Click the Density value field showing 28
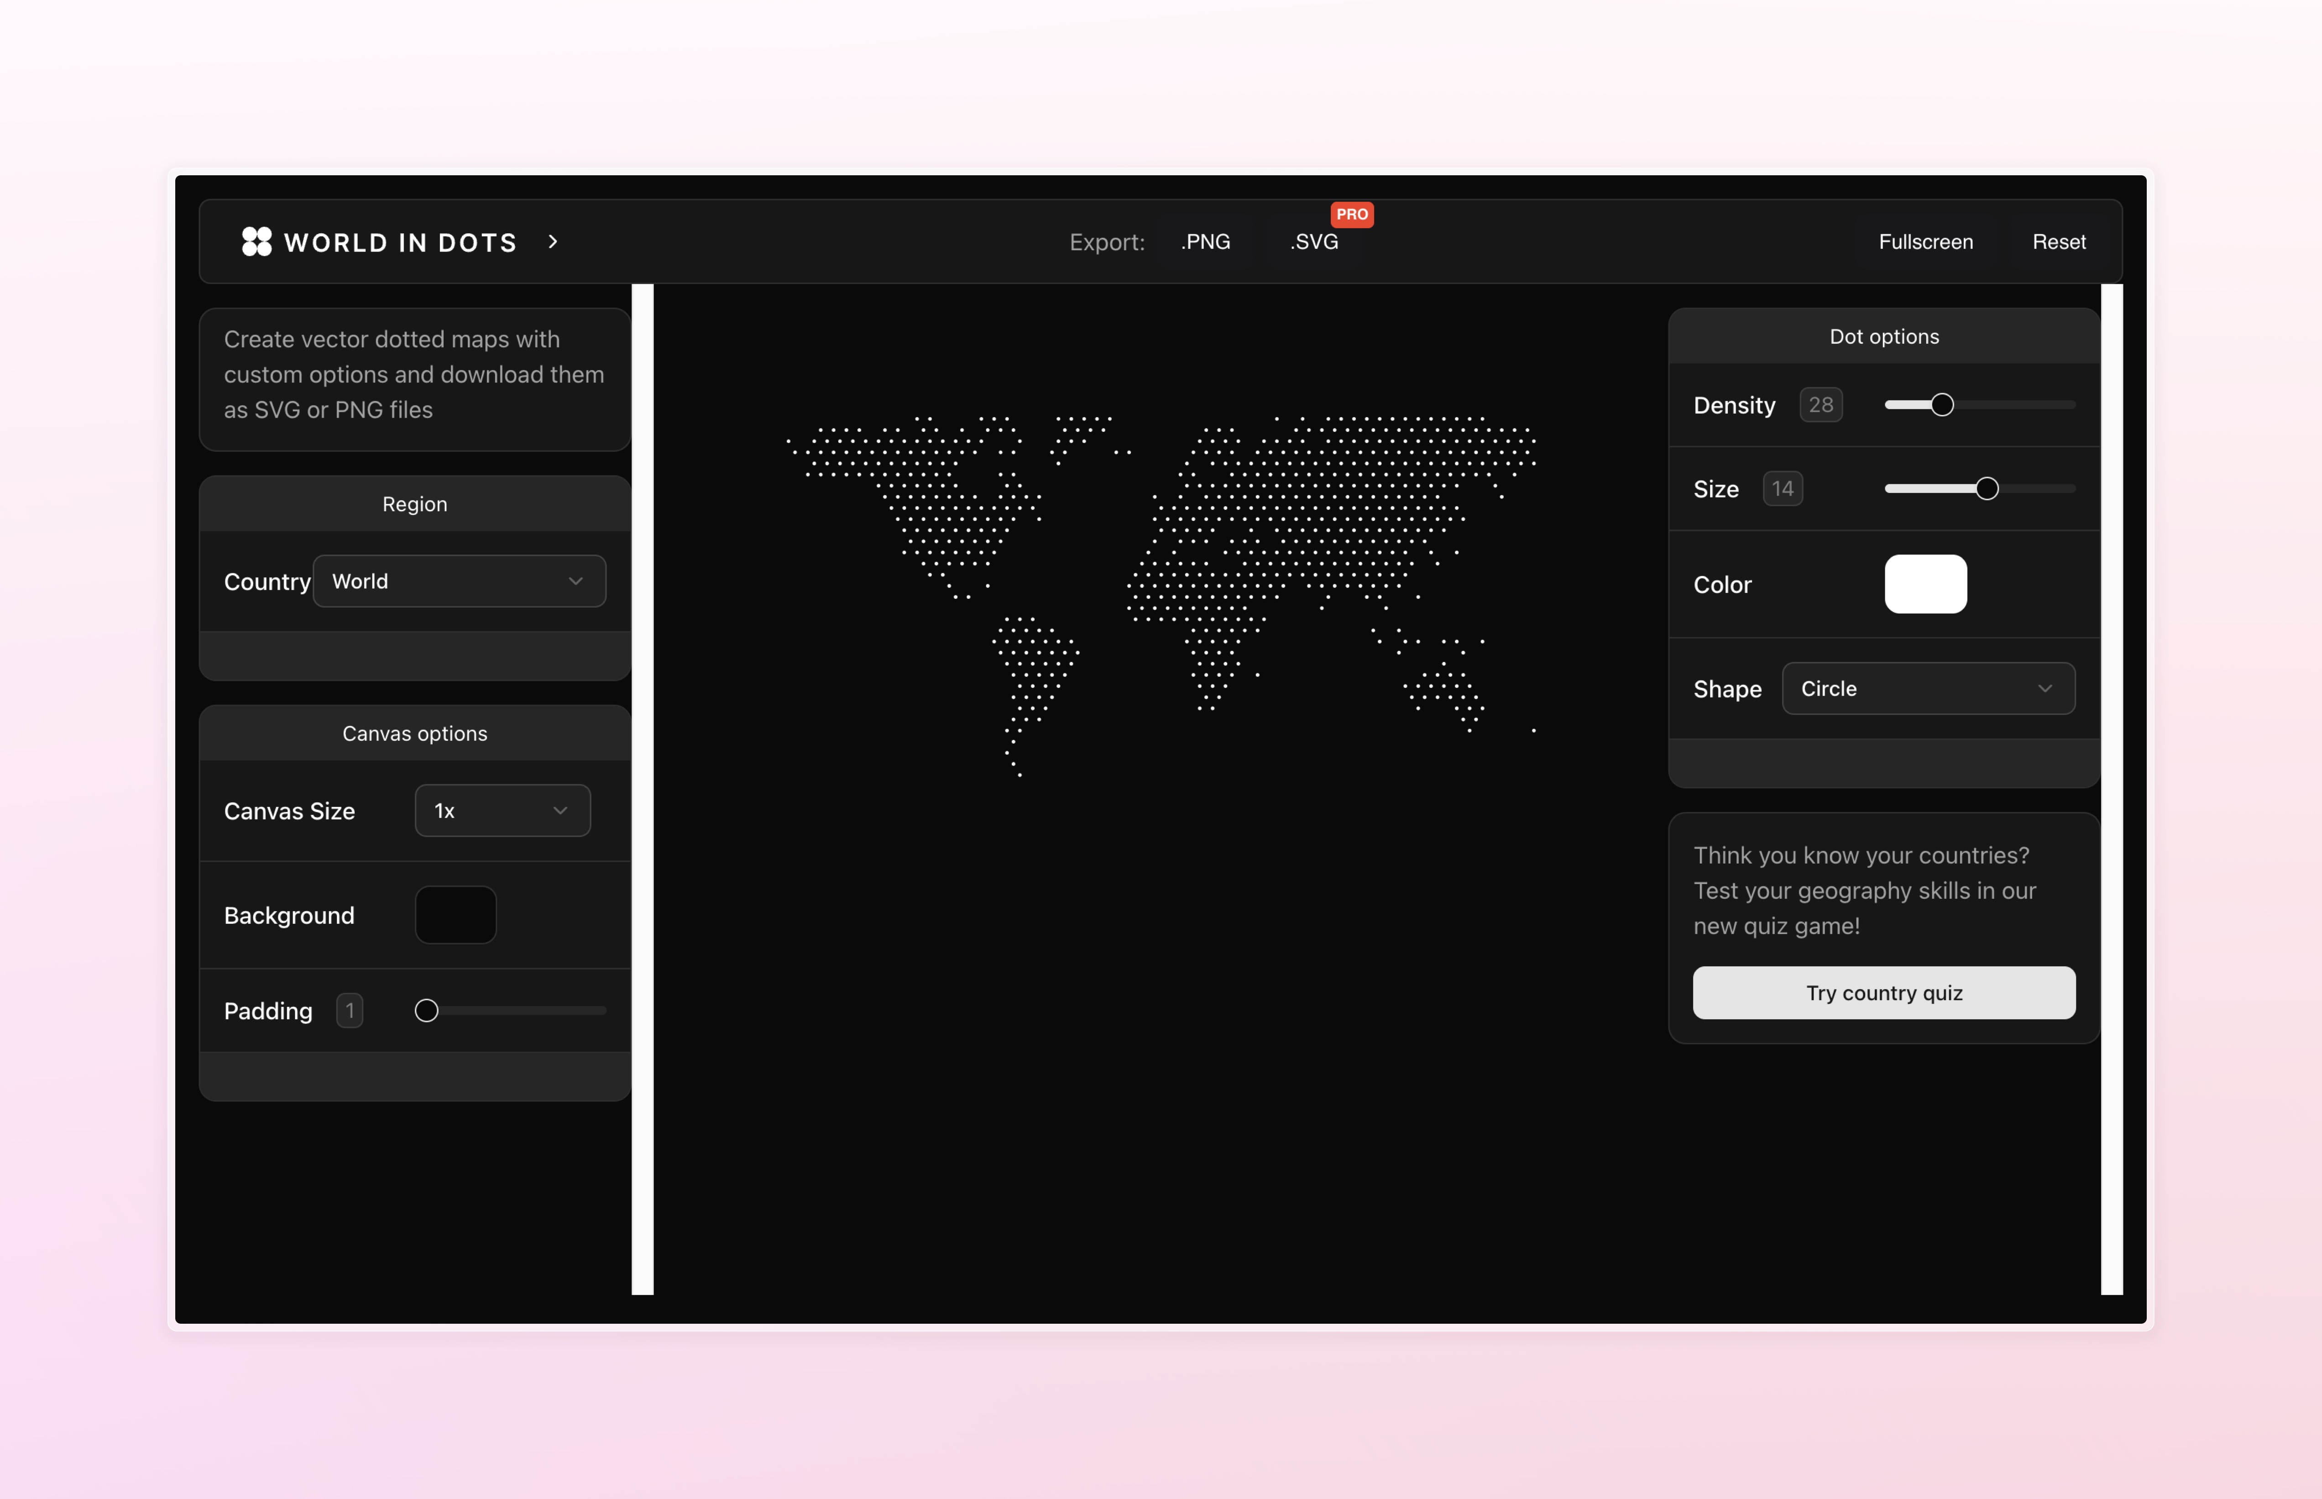The width and height of the screenshot is (2322, 1499). pos(1821,405)
